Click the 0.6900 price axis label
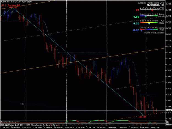 point(169,101)
